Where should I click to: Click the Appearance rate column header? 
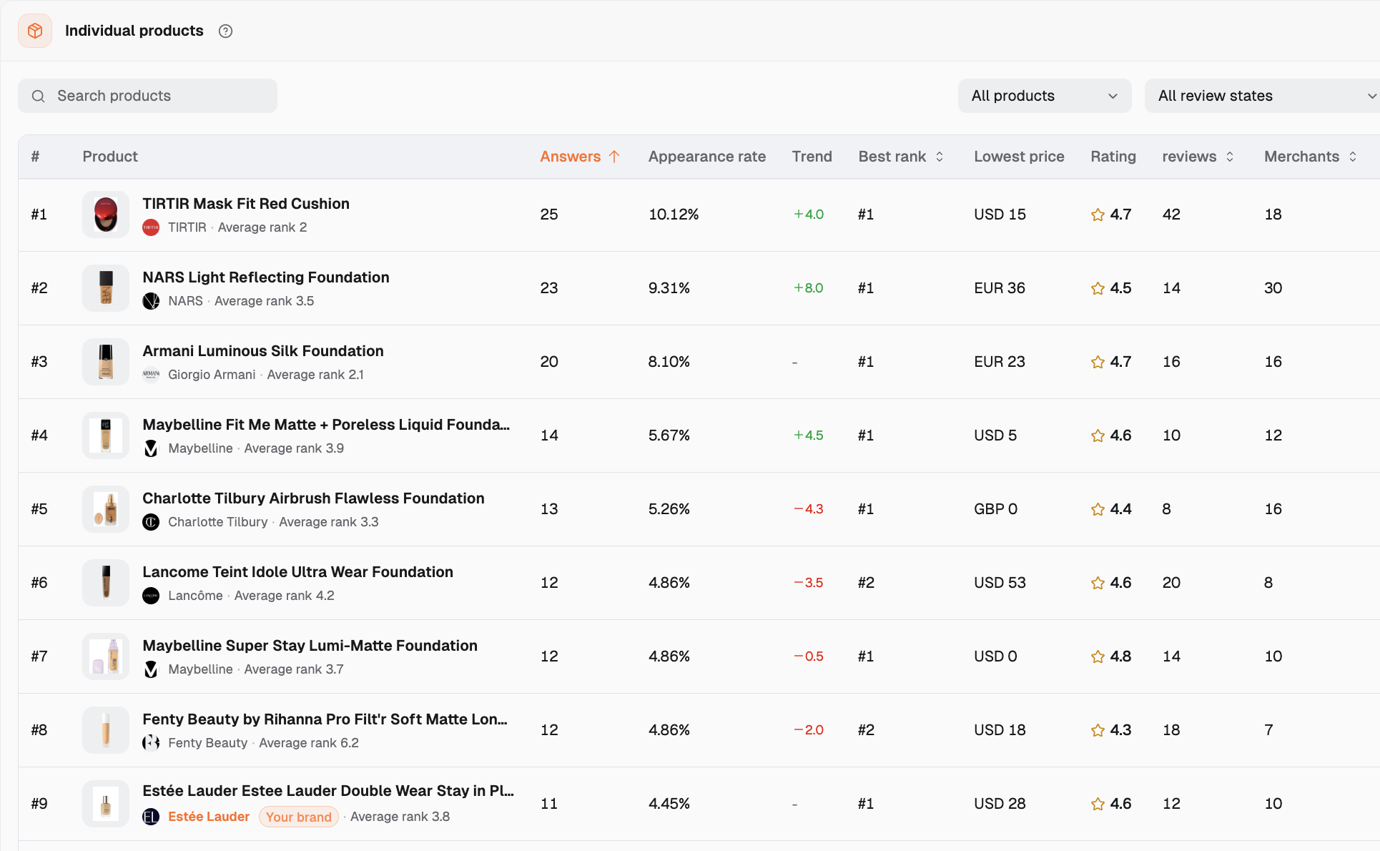pos(706,157)
